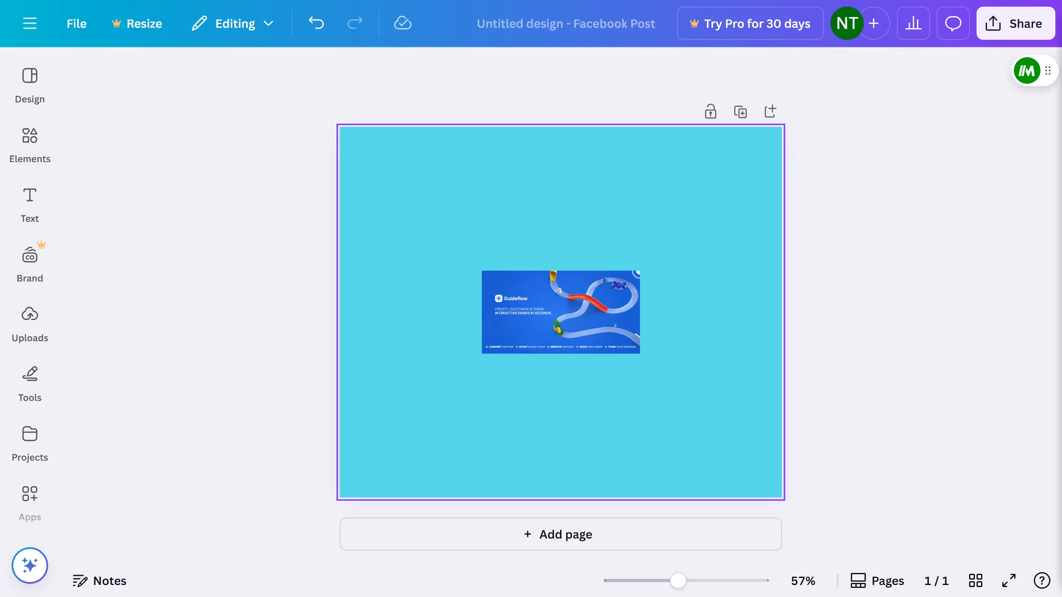Open the File menu
This screenshot has width=1062, height=597.
click(x=77, y=23)
